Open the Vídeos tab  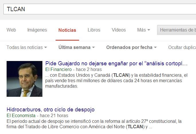click(x=119, y=30)
